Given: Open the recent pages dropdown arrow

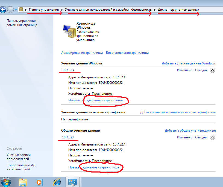Looking at the screenshot, I should (x=16, y=10).
